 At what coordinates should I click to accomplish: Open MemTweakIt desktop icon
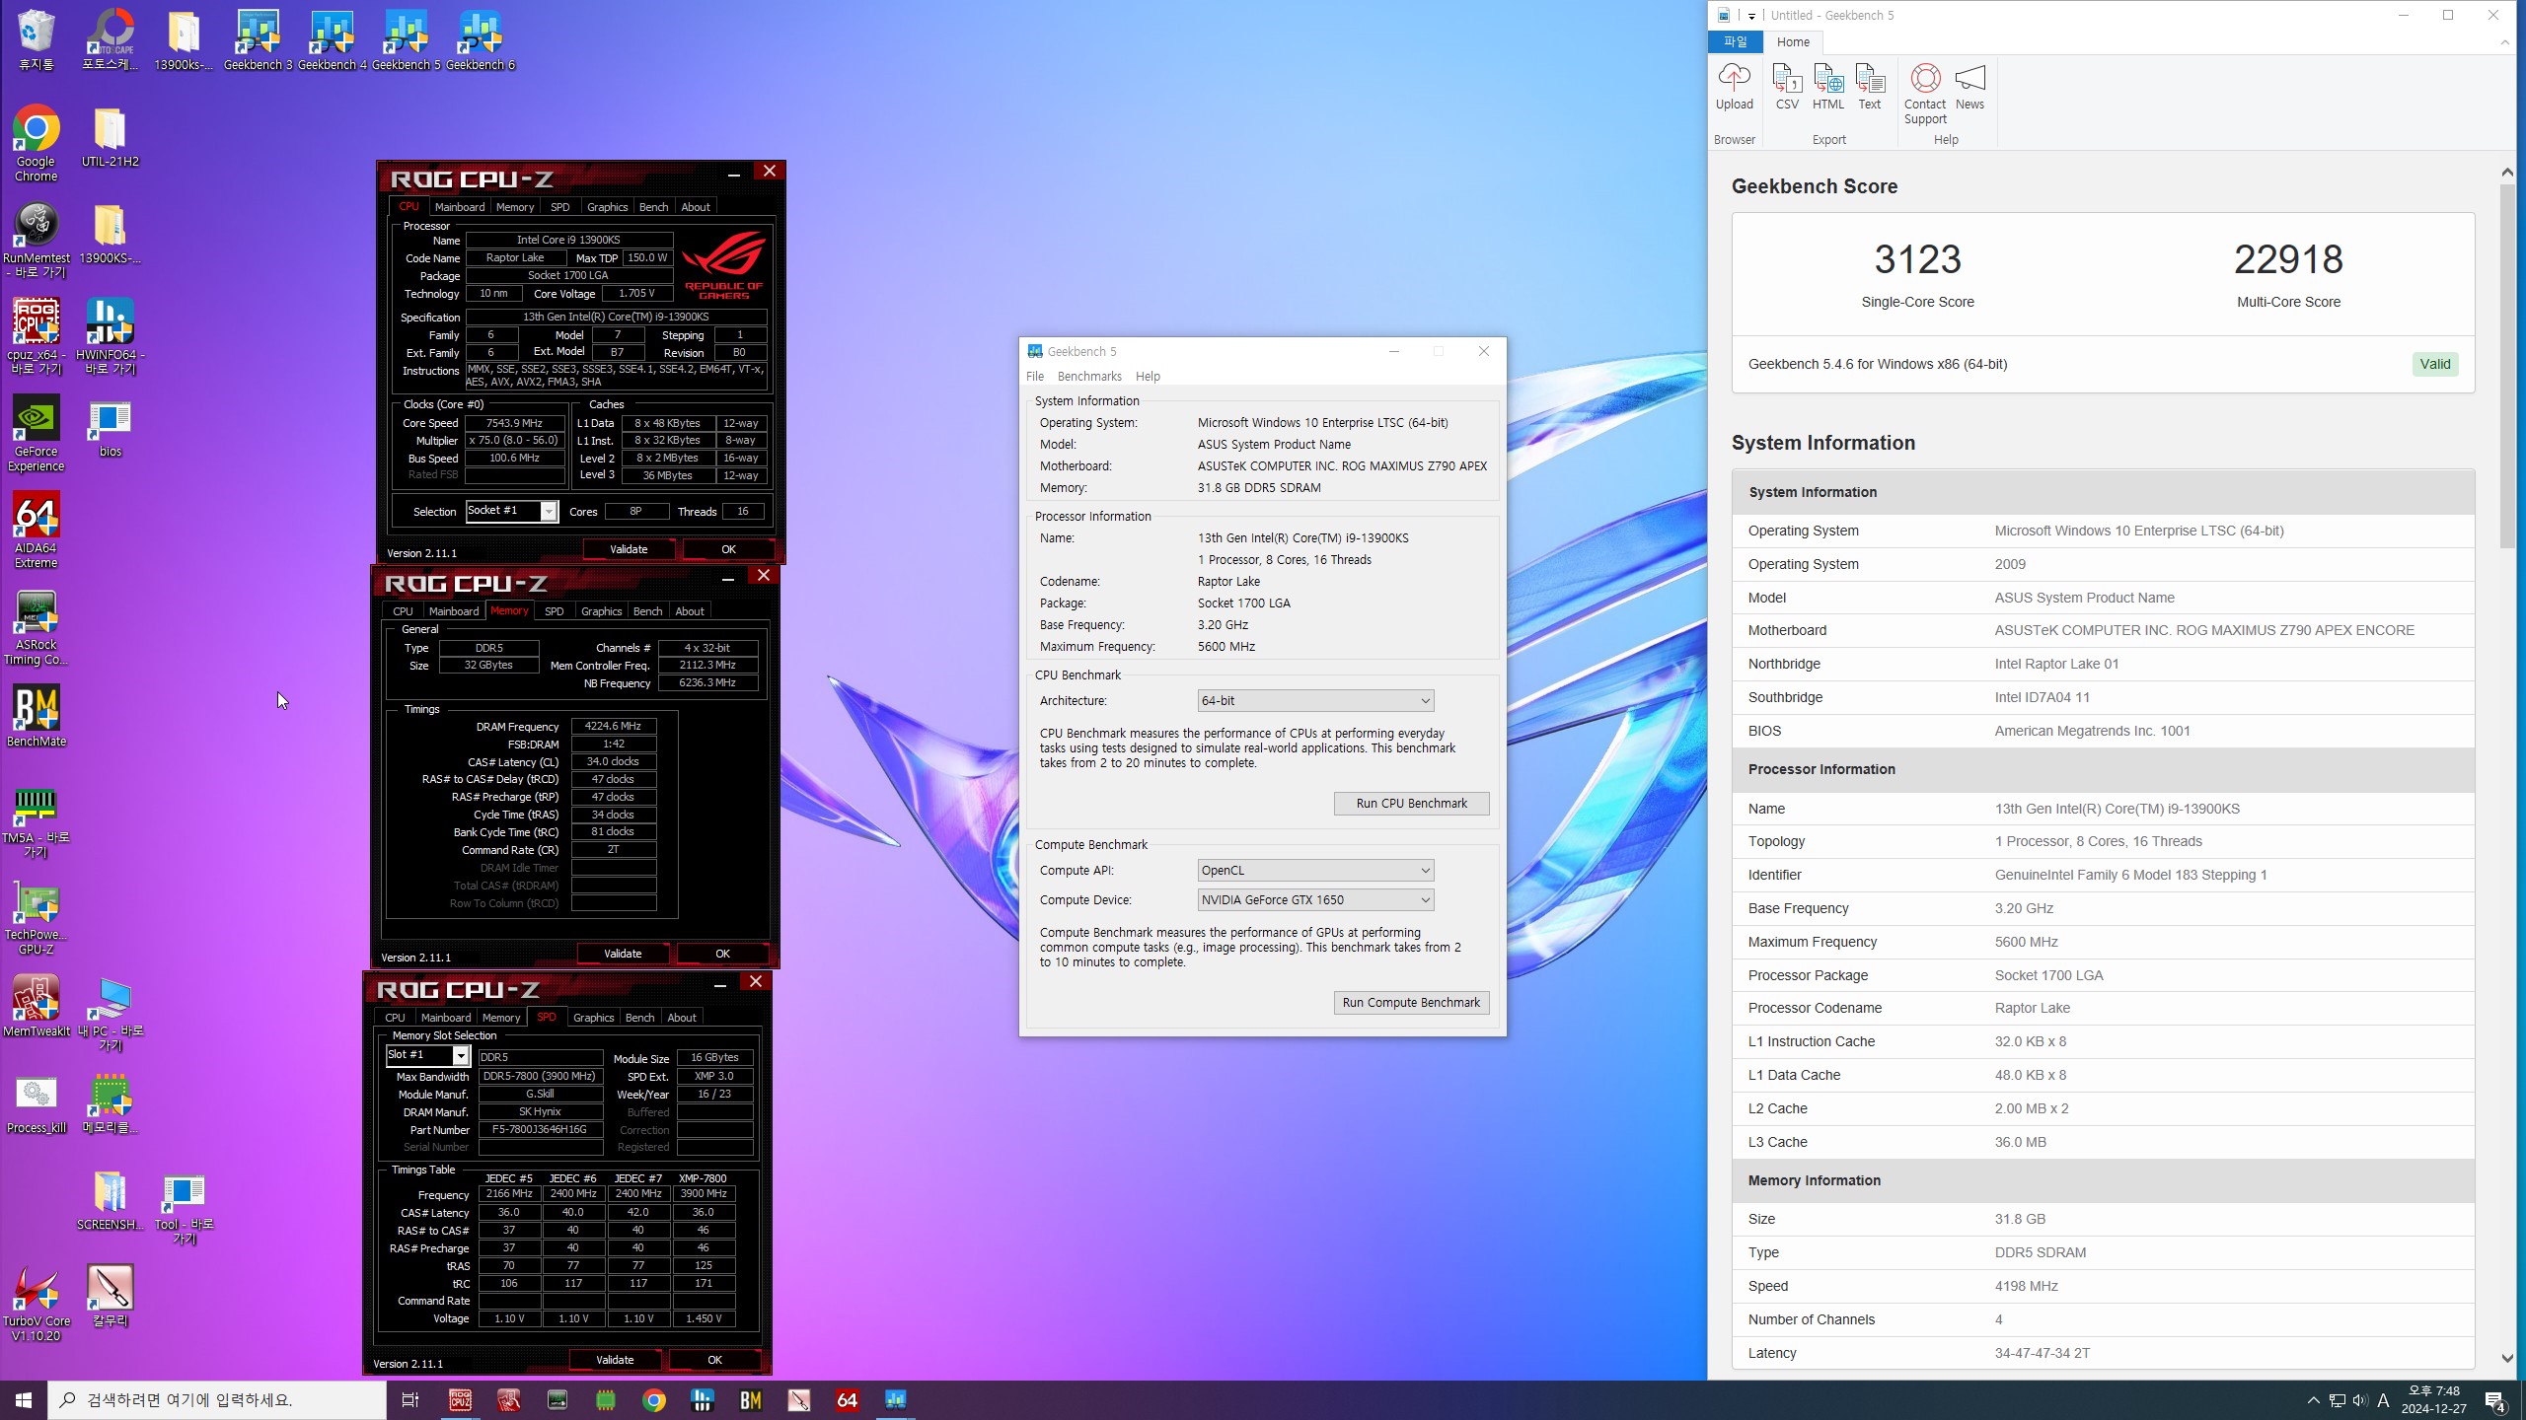click(36, 1006)
